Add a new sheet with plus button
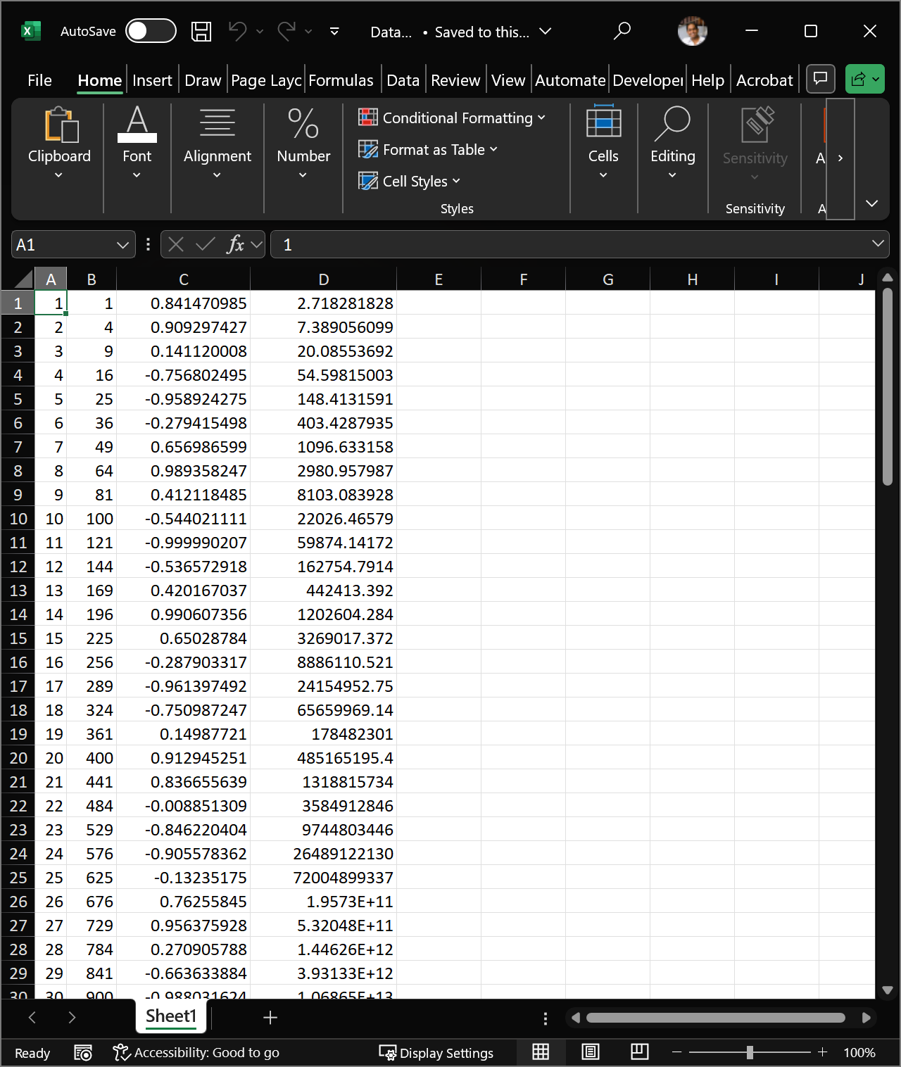Viewport: 901px width, 1067px height. [x=270, y=1017]
